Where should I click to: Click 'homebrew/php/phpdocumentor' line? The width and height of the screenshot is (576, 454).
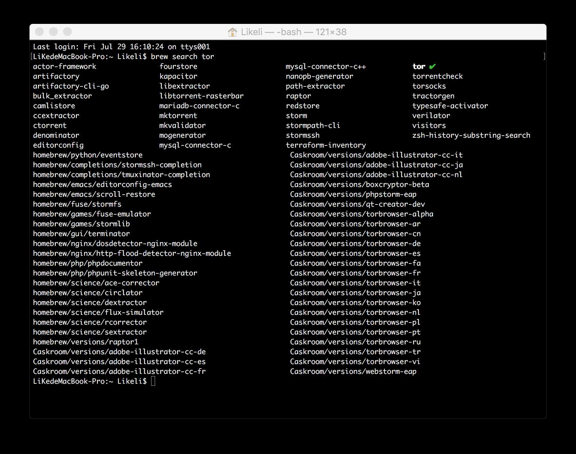pyautogui.click(x=88, y=263)
